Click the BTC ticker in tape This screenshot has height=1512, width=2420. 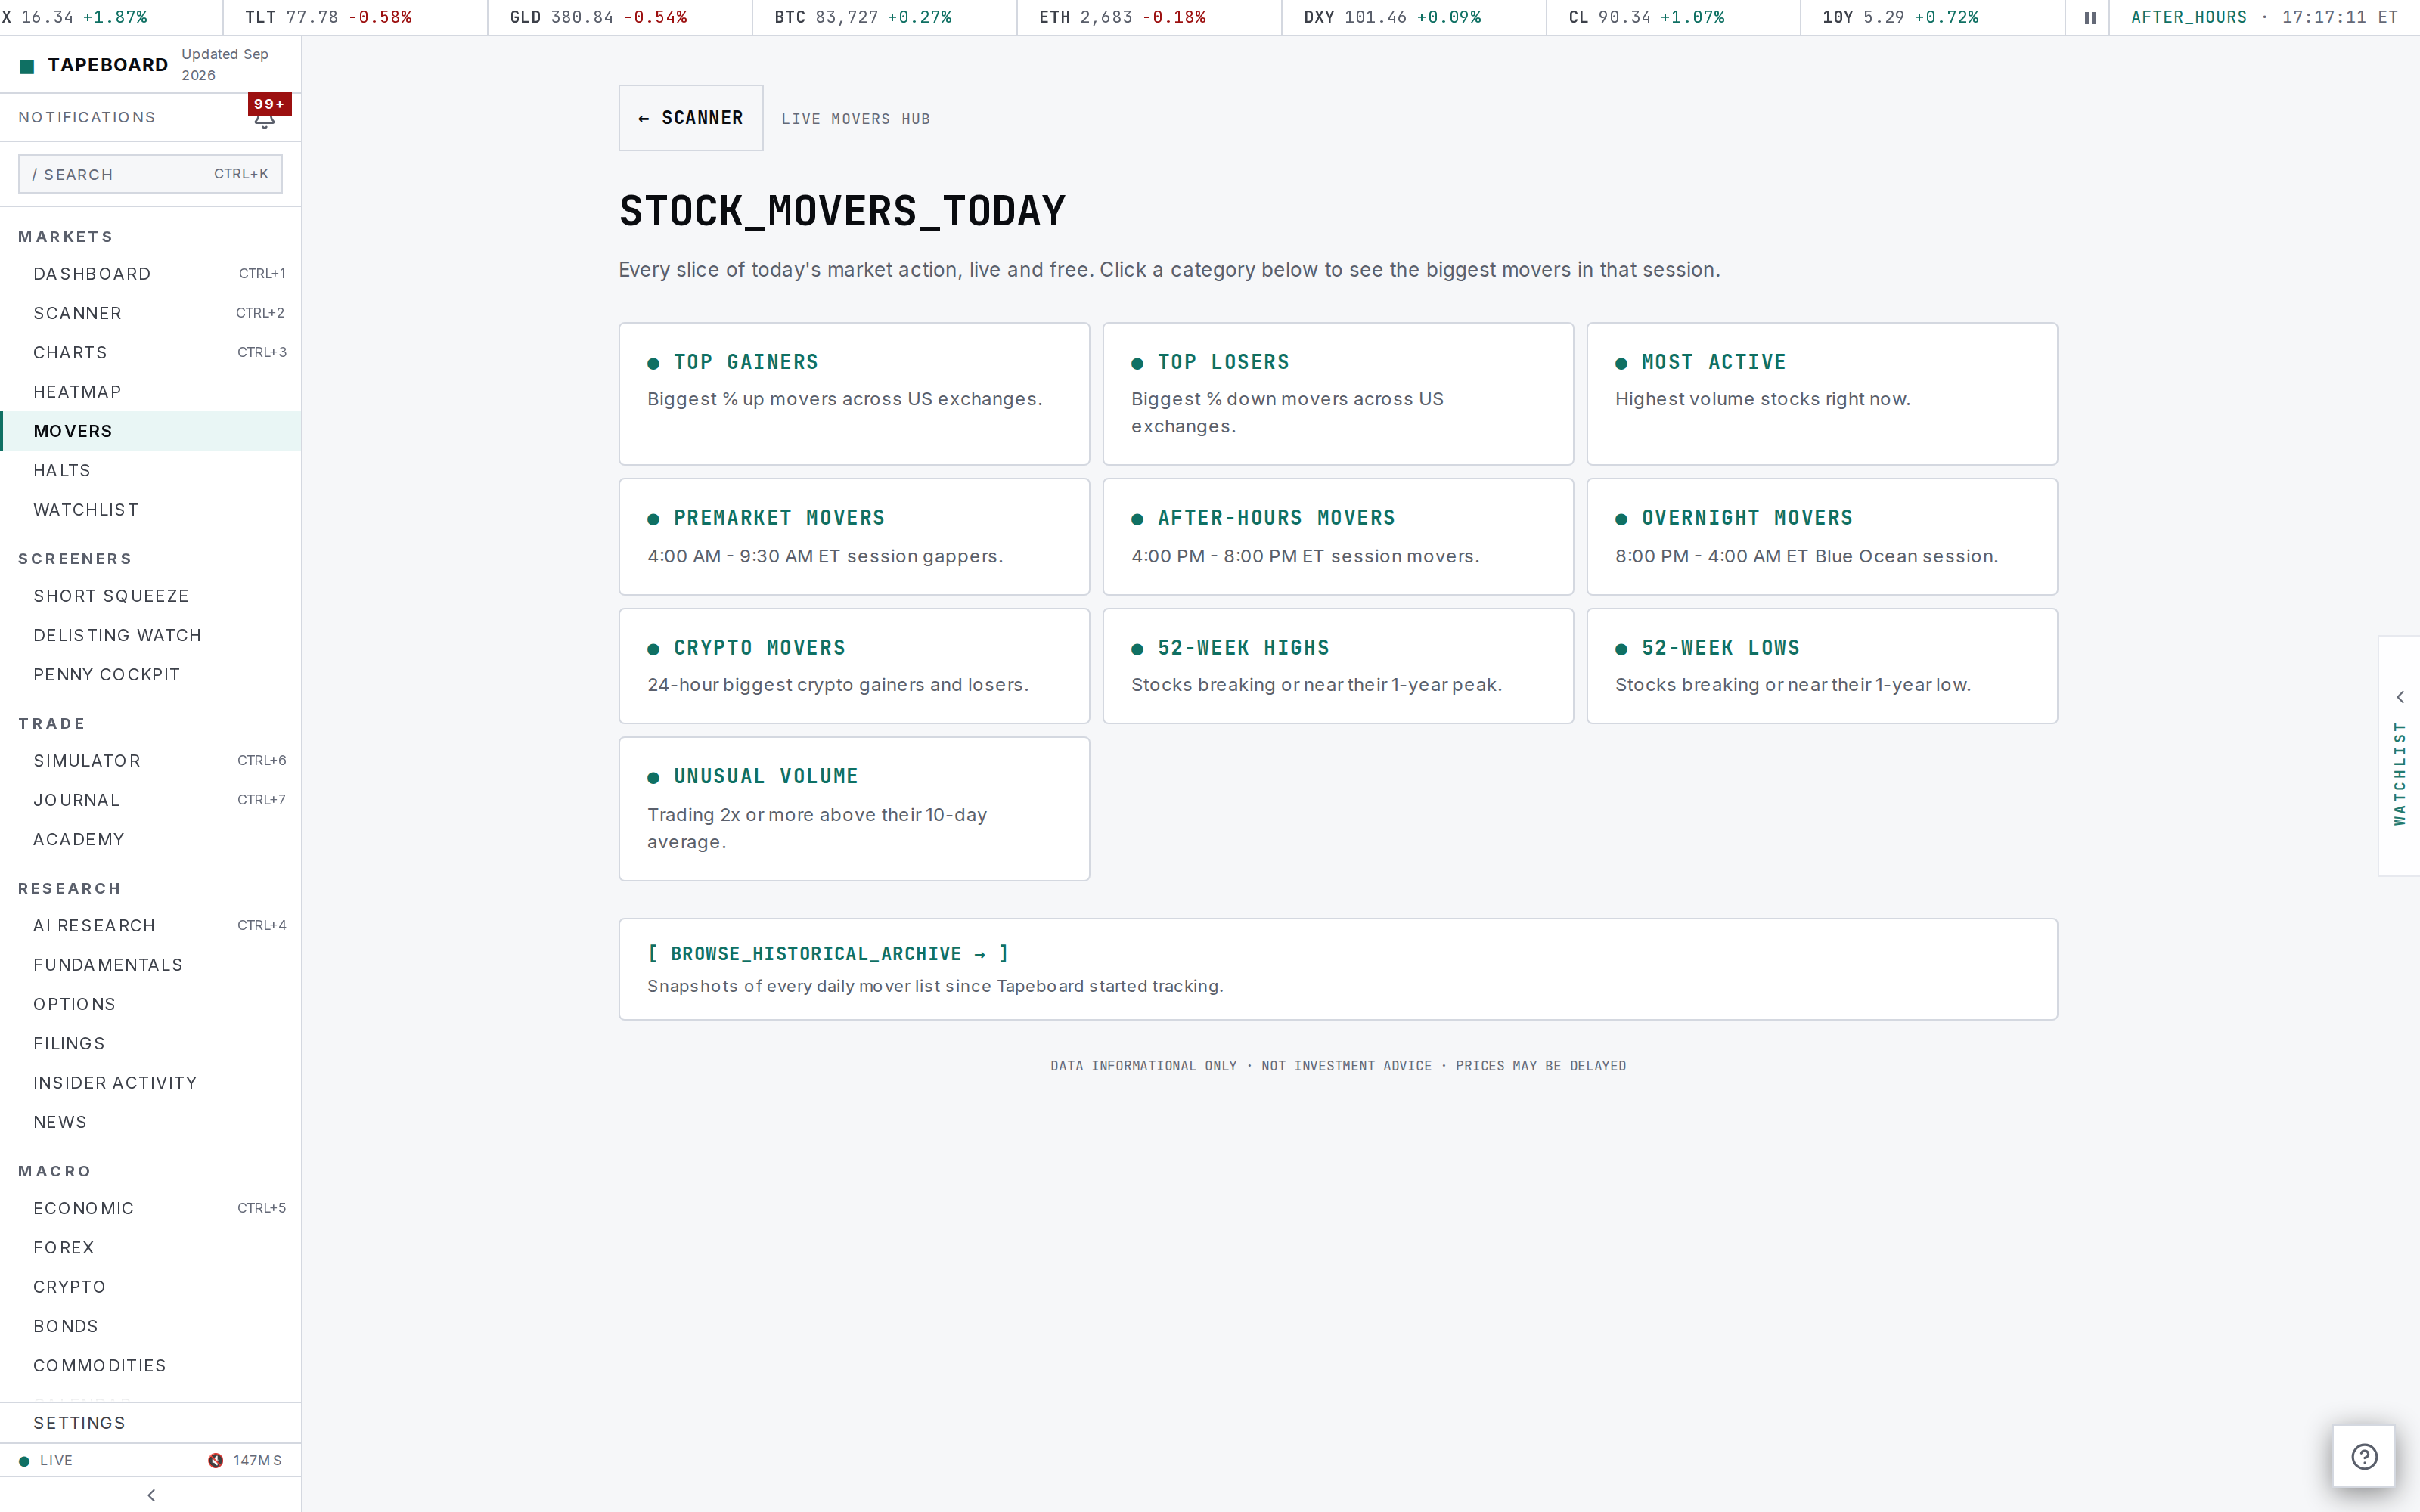pos(863,17)
